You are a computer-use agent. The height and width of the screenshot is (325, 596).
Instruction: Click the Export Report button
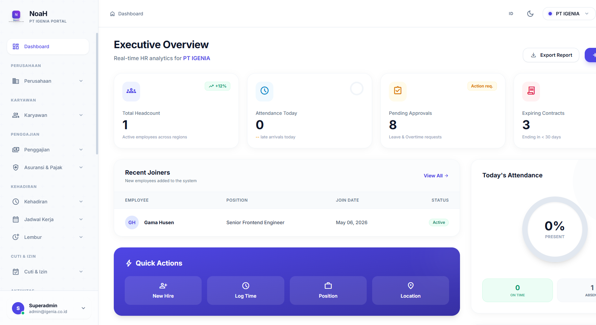[x=551, y=55]
